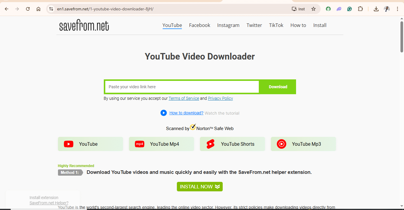Open the Extensions puzzle piece icon
This screenshot has height=210, width=404.
[360, 9]
